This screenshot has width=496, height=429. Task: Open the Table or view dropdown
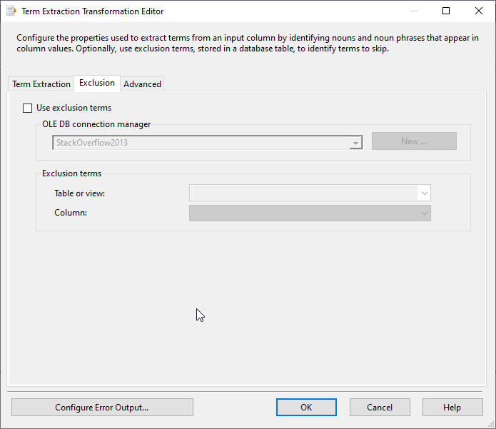(424, 193)
